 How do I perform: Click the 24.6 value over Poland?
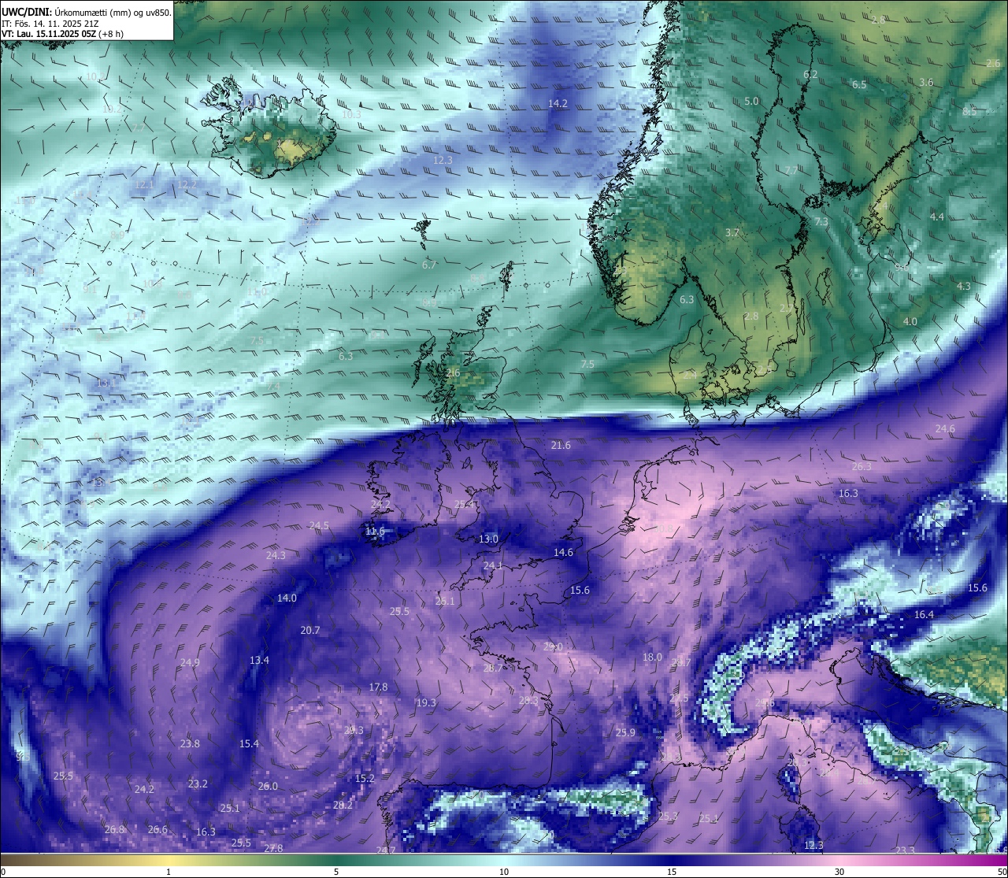[945, 428]
